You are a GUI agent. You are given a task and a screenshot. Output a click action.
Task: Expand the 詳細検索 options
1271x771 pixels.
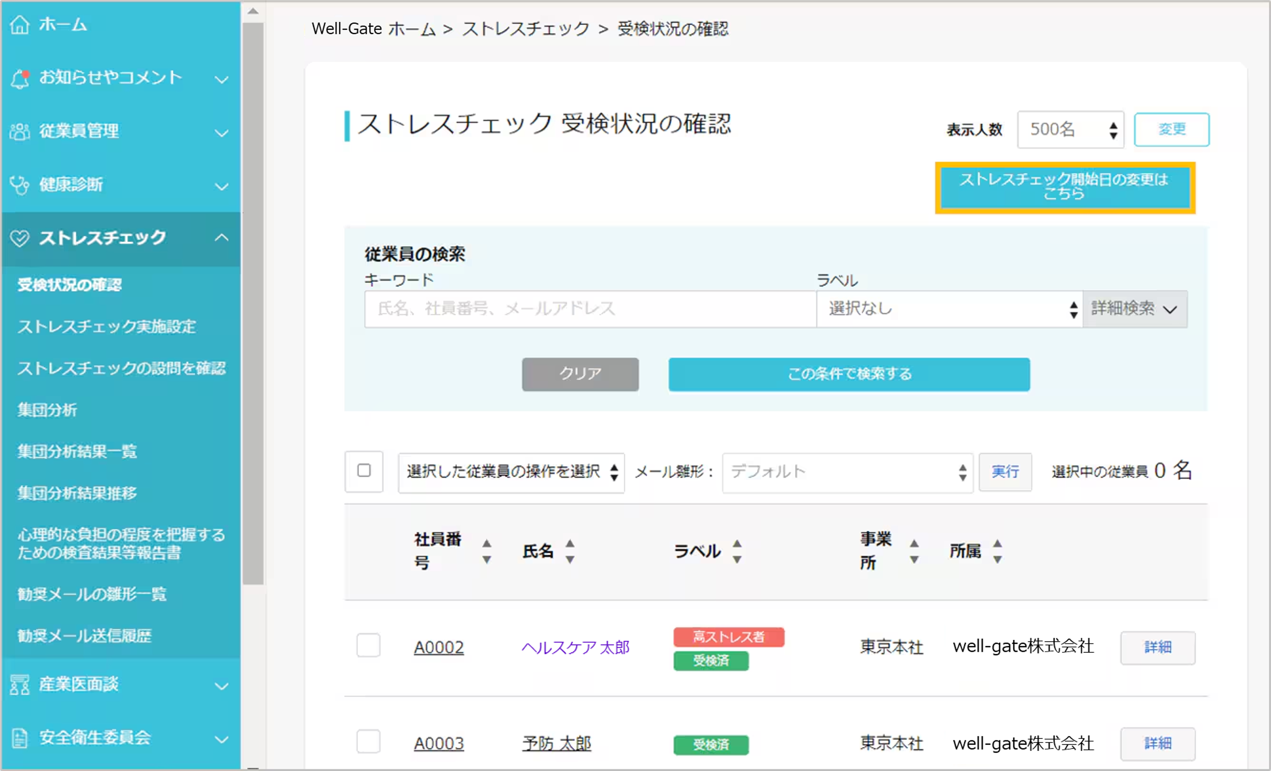coord(1135,309)
